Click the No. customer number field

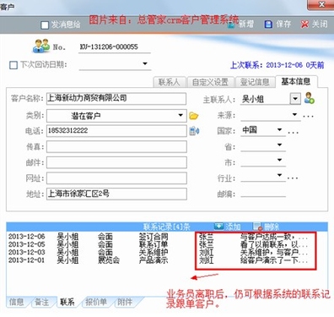pos(115,47)
